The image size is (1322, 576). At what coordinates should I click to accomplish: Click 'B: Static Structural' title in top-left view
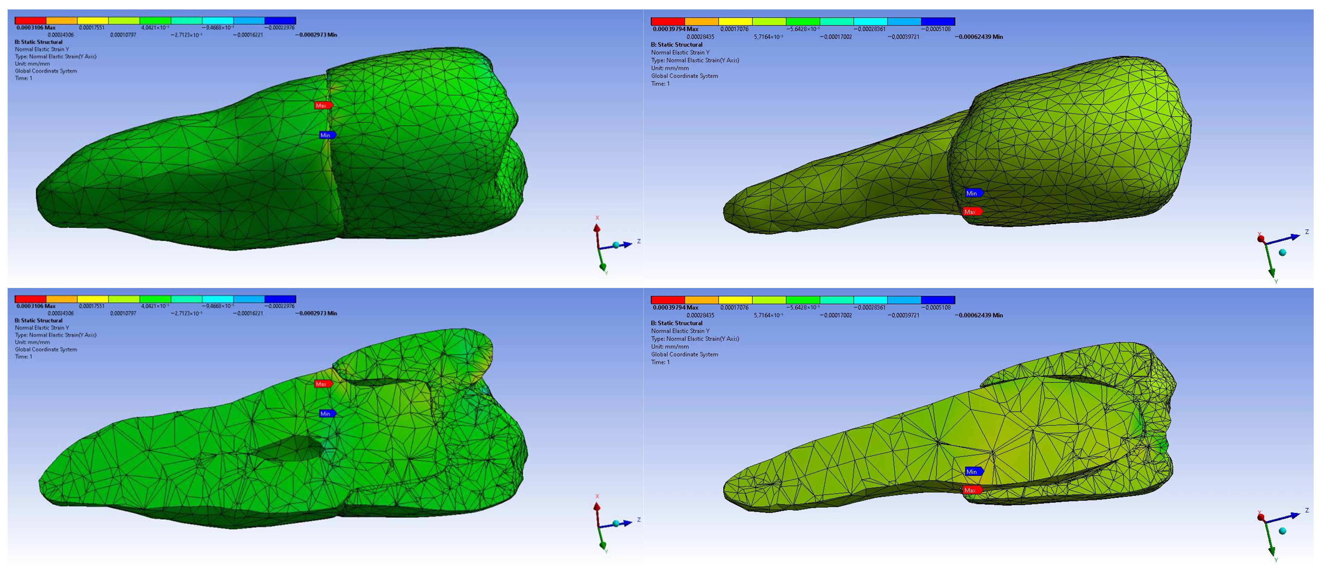38,42
